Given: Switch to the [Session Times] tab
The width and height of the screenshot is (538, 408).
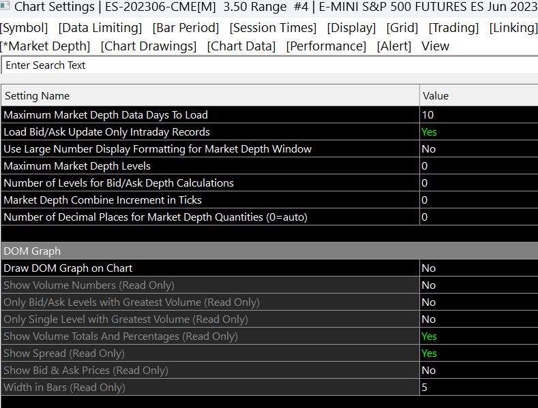Looking at the screenshot, I should click(x=273, y=28).
